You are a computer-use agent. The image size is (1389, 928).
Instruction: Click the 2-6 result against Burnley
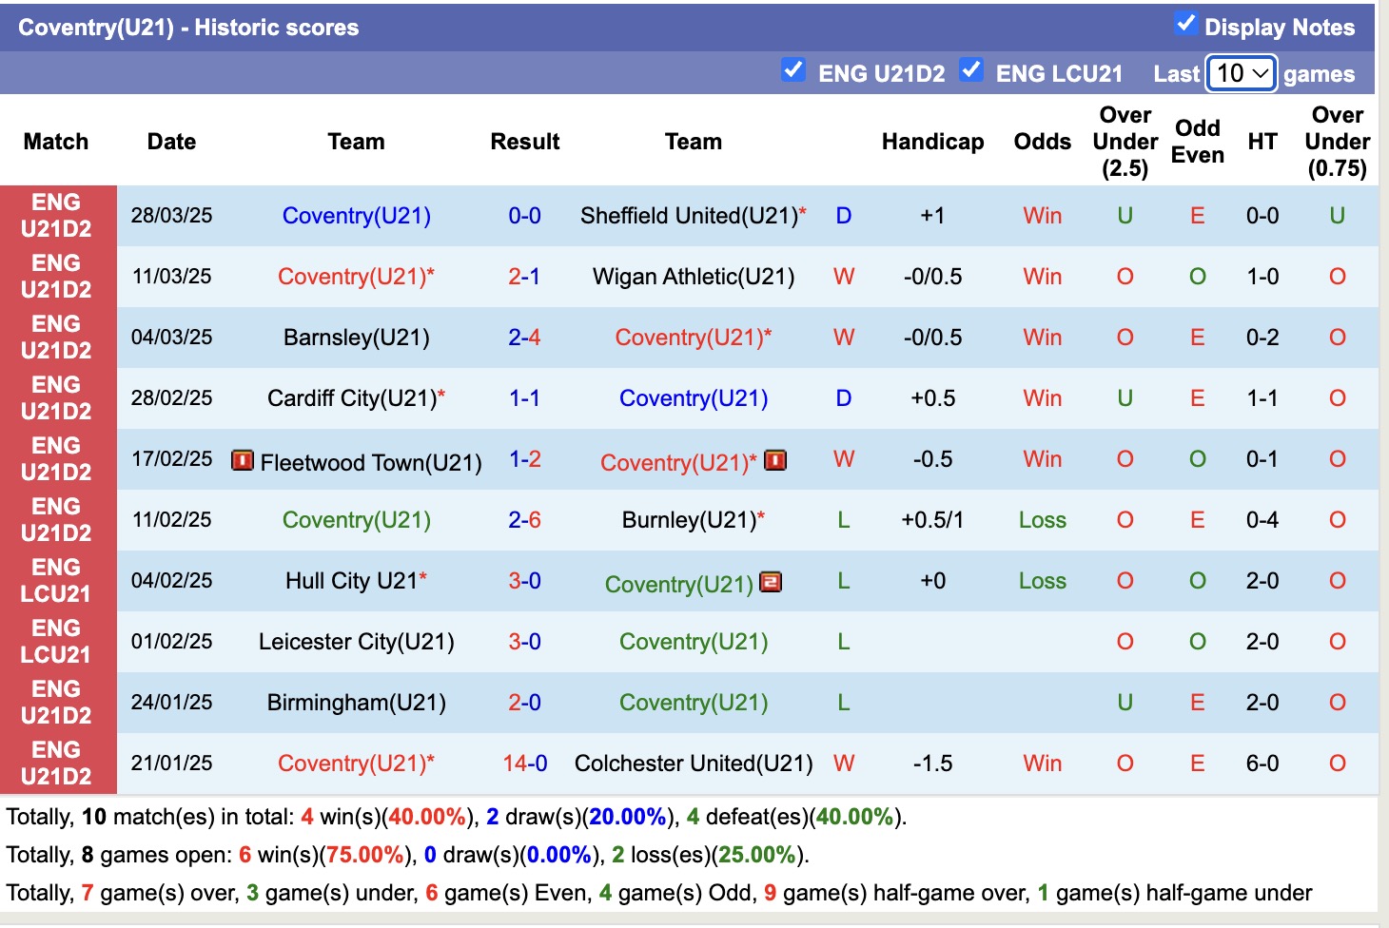coord(524,520)
